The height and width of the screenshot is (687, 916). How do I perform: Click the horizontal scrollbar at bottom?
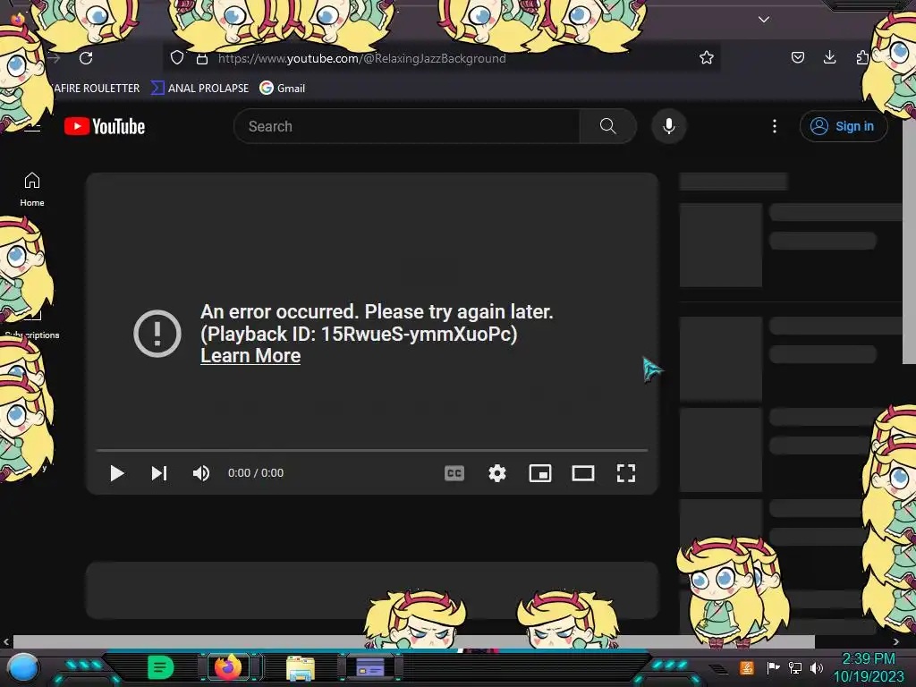pyautogui.click(x=413, y=641)
